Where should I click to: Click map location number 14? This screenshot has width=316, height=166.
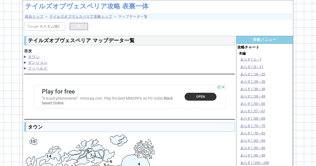point(49,156)
